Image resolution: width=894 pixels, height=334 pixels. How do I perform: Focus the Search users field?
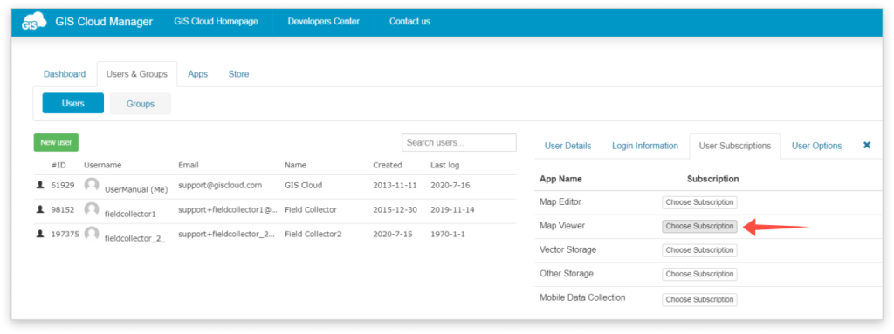point(459,142)
